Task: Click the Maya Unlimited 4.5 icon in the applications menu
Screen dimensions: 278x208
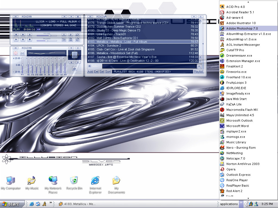Action: coord(222,115)
